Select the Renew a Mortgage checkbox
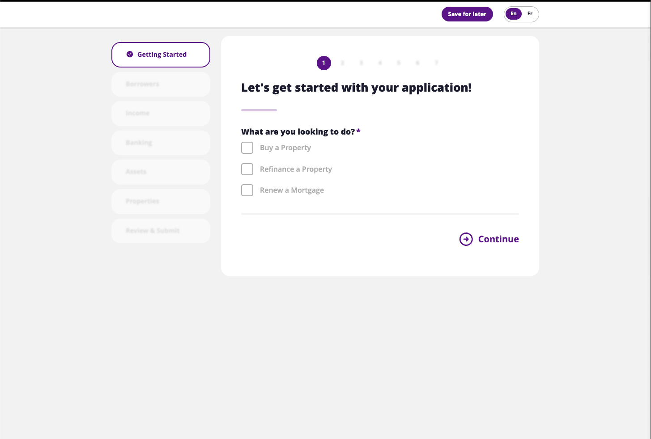The image size is (651, 439). [247, 190]
